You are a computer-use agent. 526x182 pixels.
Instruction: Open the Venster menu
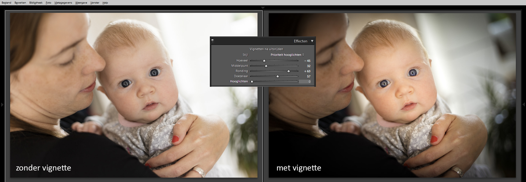(95, 3)
